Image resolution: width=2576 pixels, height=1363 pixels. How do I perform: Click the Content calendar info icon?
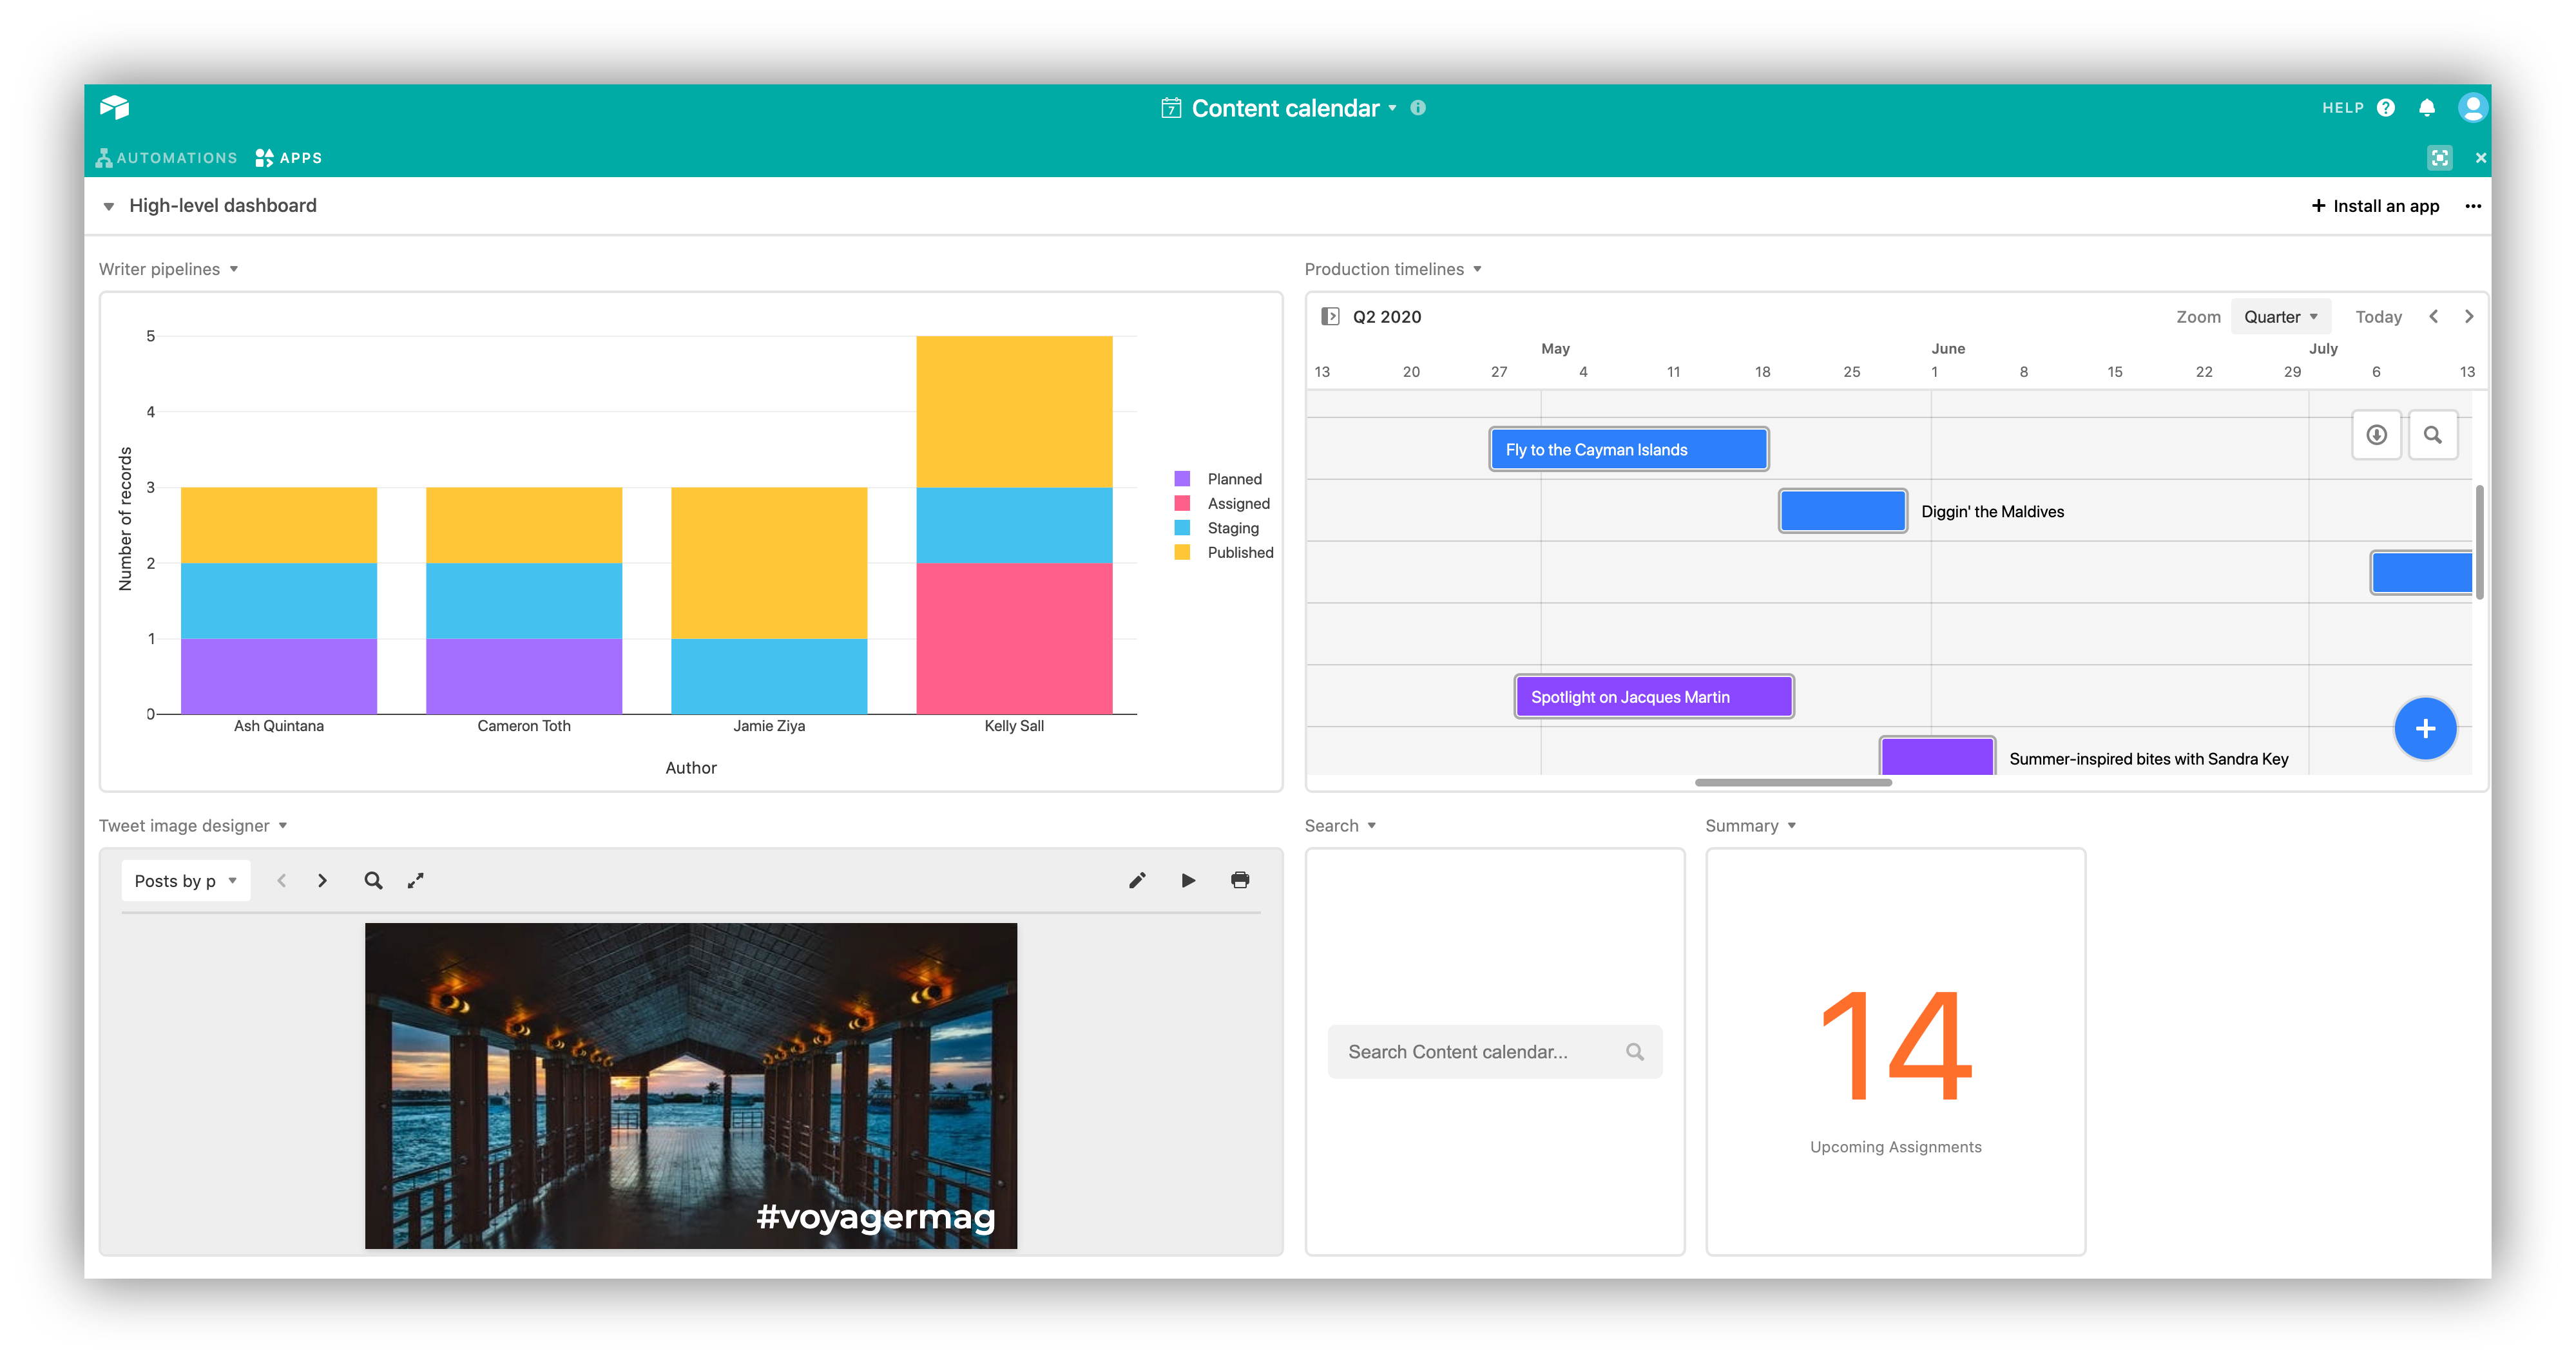1418,108
